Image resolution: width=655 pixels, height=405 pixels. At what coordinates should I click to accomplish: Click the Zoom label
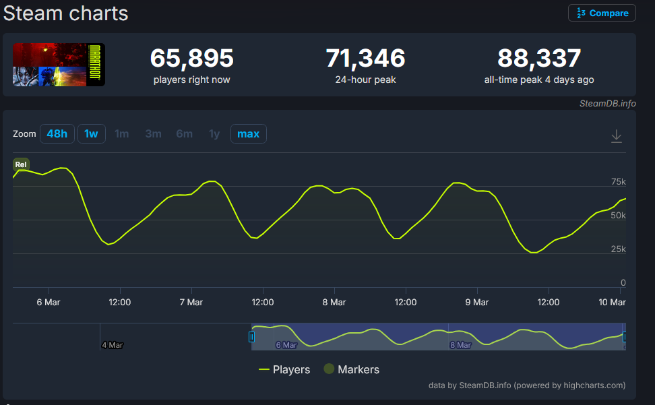[24, 134]
